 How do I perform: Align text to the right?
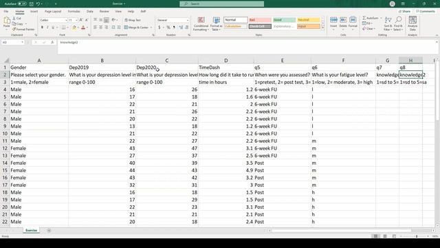pos(106,28)
